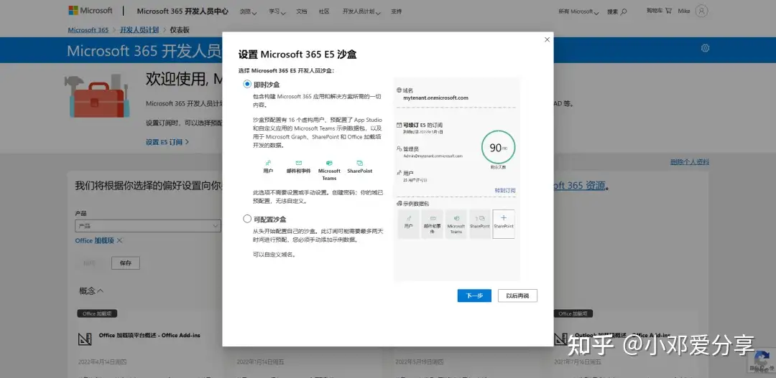Select the 可配置沙盒 radio option

(247, 219)
